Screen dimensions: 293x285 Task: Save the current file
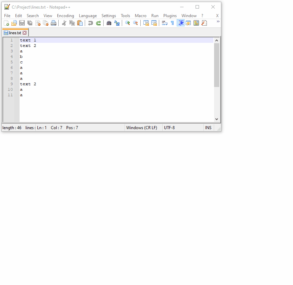click(x=22, y=23)
